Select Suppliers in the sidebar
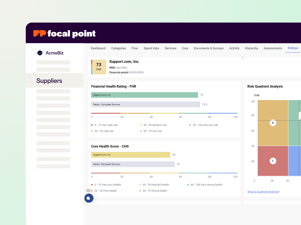This screenshot has width=301, height=225. pyautogui.click(x=49, y=81)
